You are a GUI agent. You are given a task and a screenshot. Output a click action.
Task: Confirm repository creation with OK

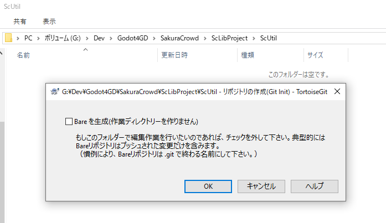[x=208, y=186]
